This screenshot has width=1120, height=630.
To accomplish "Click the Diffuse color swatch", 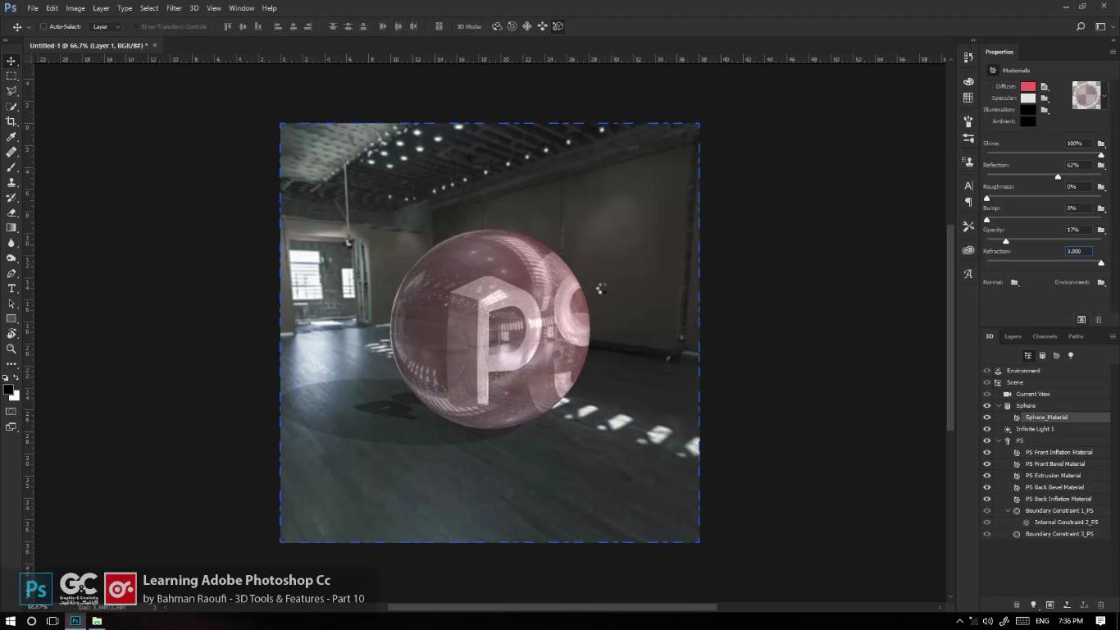I will (1028, 86).
